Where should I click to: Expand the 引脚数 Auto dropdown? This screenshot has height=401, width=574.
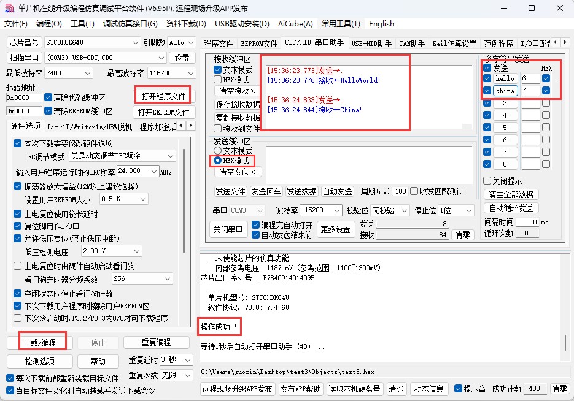[191, 43]
